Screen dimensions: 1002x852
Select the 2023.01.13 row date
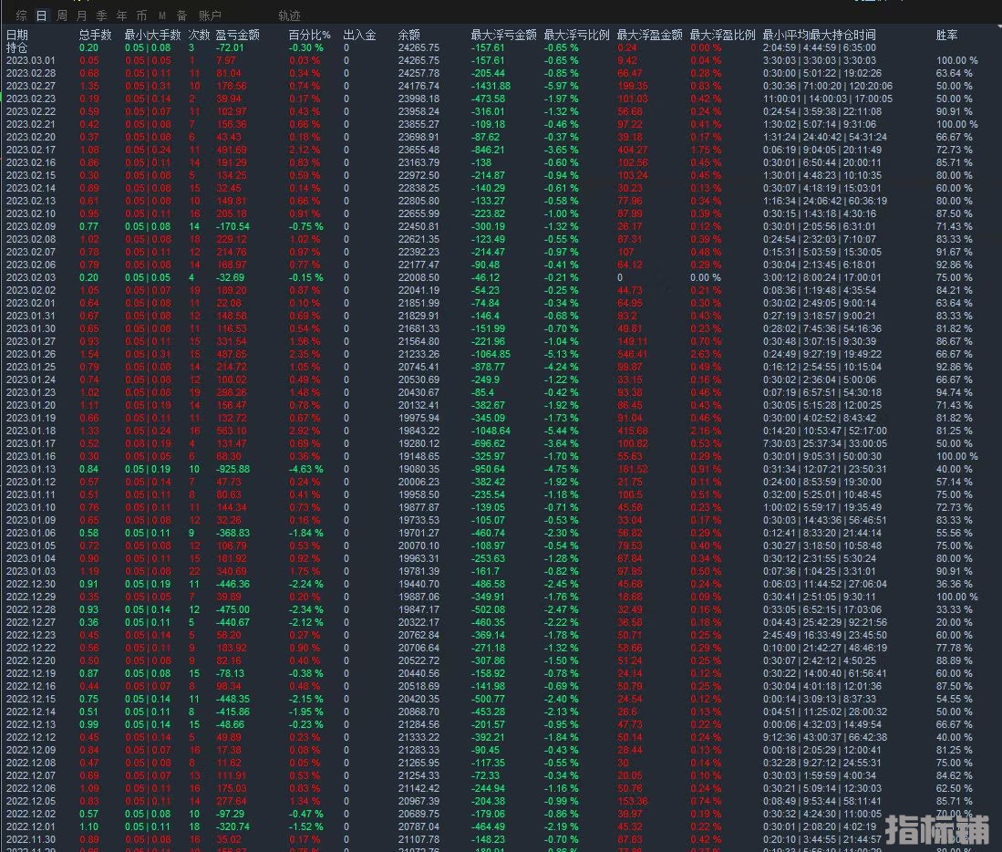pos(31,470)
